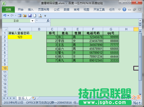Screen dimensions: 144x107
Task: Click the Excel application icon in title bar
Action: point(4,3)
